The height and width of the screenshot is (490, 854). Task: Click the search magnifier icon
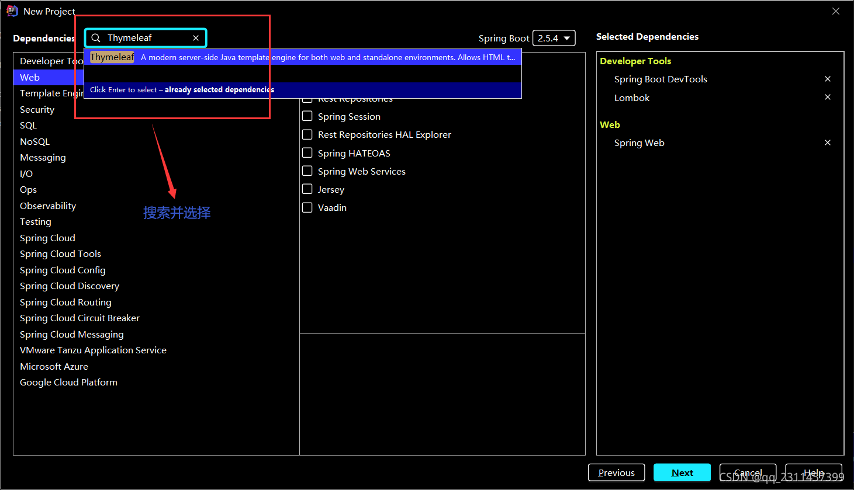click(96, 38)
